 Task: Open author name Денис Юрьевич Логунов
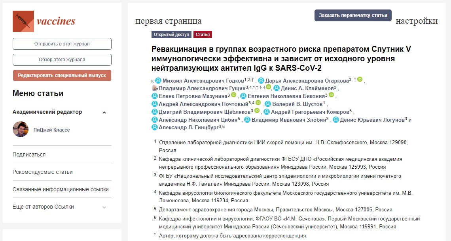coord(372,120)
